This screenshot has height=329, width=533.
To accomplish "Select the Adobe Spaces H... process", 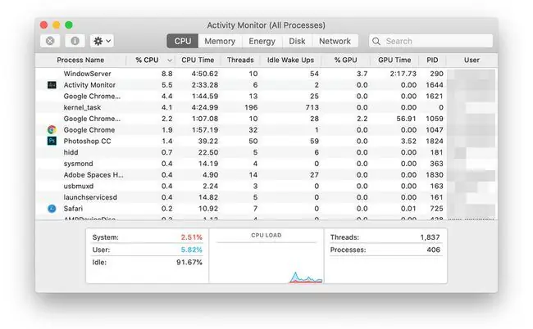I will point(93,174).
